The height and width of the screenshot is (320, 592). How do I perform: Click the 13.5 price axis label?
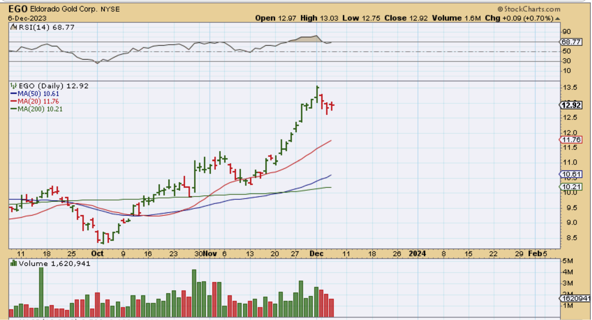coord(570,88)
